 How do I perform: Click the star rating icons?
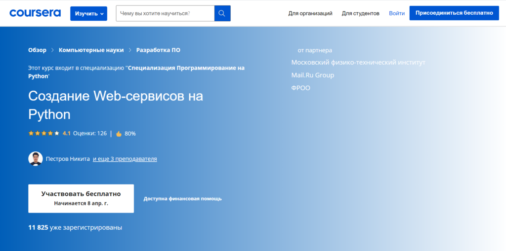coord(44,133)
